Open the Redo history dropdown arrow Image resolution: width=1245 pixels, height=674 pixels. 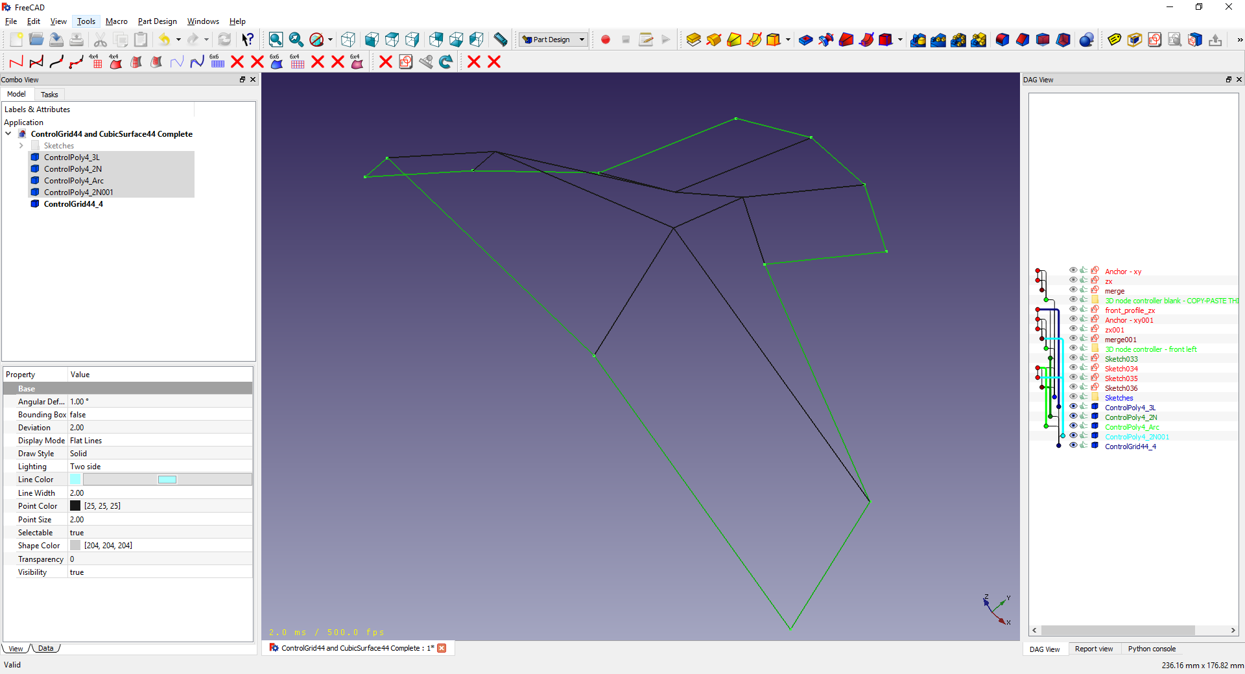pos(207,40)
